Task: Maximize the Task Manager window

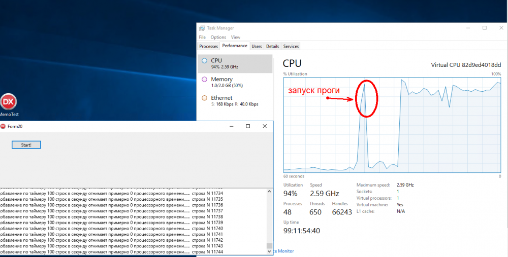Action: (485, 28)
